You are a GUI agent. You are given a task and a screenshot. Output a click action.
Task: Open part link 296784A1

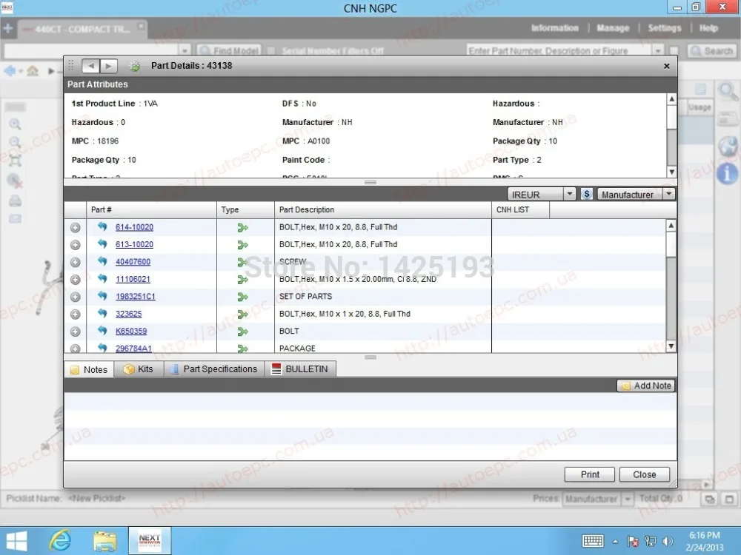pos(133,349)
